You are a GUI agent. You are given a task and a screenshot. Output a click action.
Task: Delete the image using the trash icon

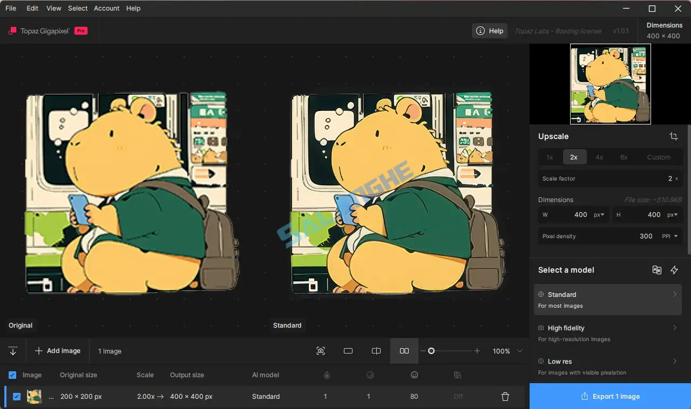[x=505, y=396]
